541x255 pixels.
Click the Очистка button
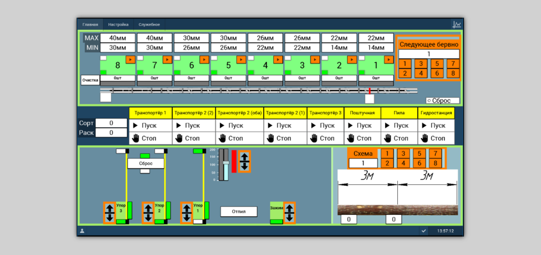tap(90, 80)
